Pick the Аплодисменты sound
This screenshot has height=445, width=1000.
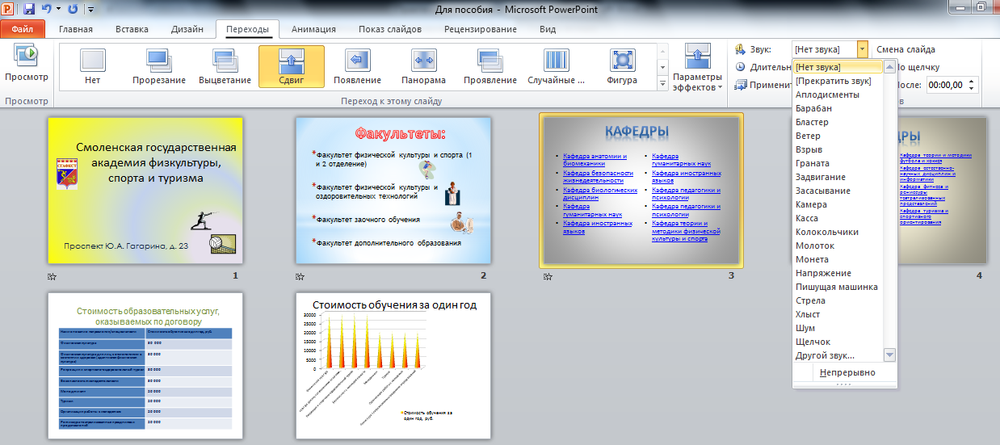coord(838,94)
